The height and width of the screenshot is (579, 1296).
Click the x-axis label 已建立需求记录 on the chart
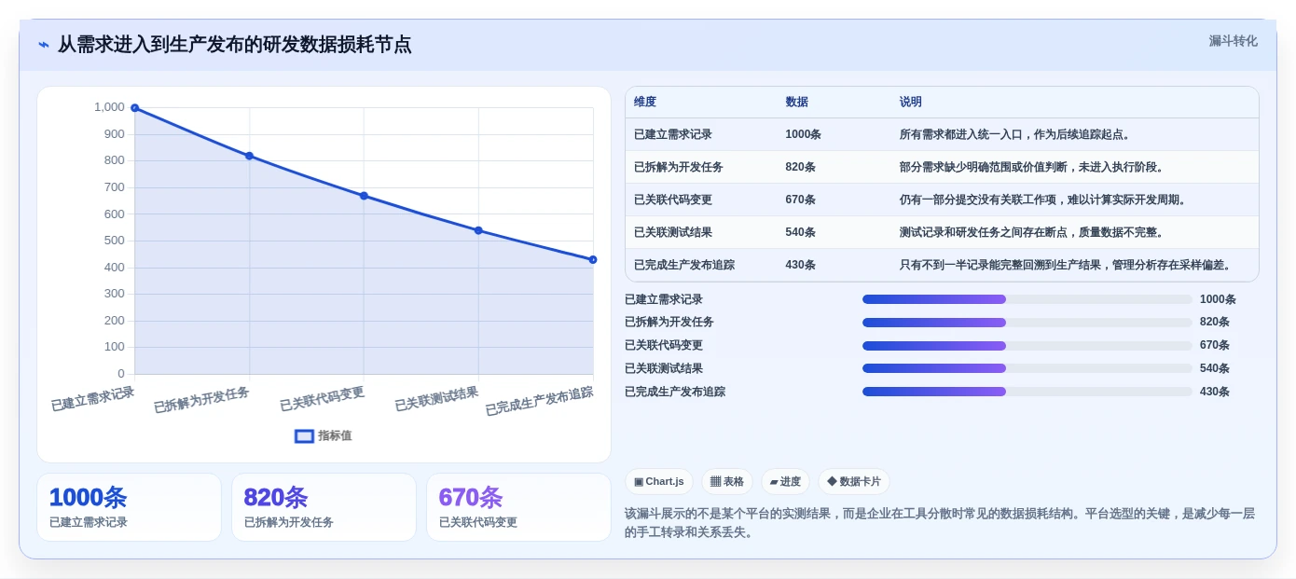[x=92, y=399]
